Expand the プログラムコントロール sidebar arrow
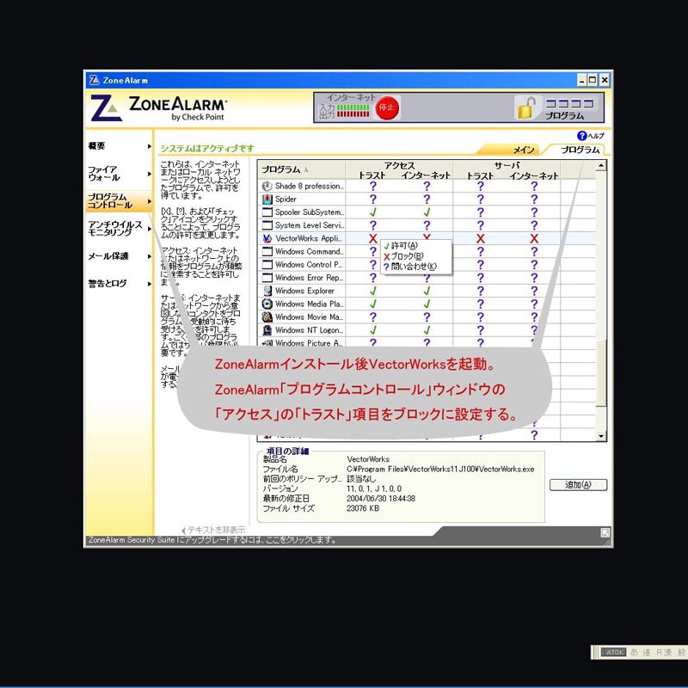The width and height of the screenshot is (688, 688). 149,201
